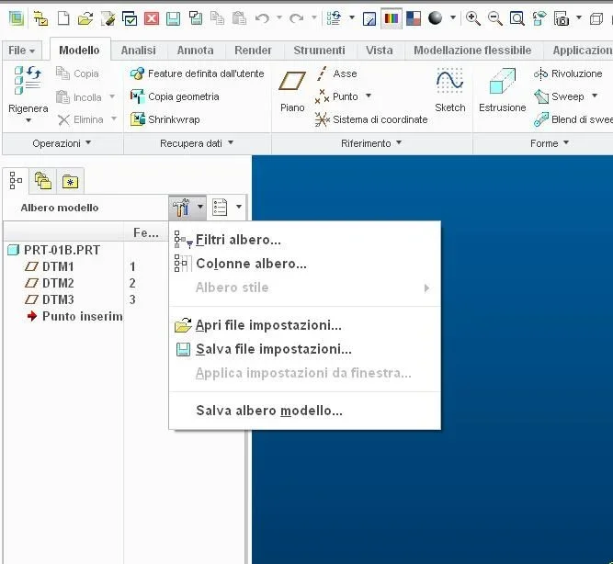Click the Blend di sweep tool
This screenshot has width=613, height=564.
pos(573,119)
